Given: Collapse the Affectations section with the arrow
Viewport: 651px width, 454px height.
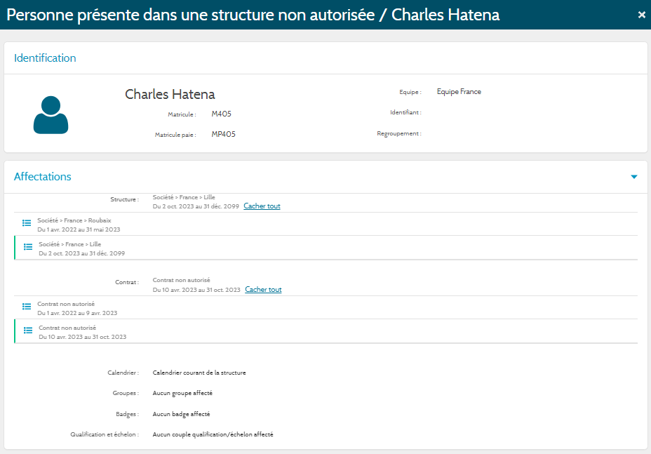Looking at the screenshot, I should pyautogui.click(x=633, y=177).
